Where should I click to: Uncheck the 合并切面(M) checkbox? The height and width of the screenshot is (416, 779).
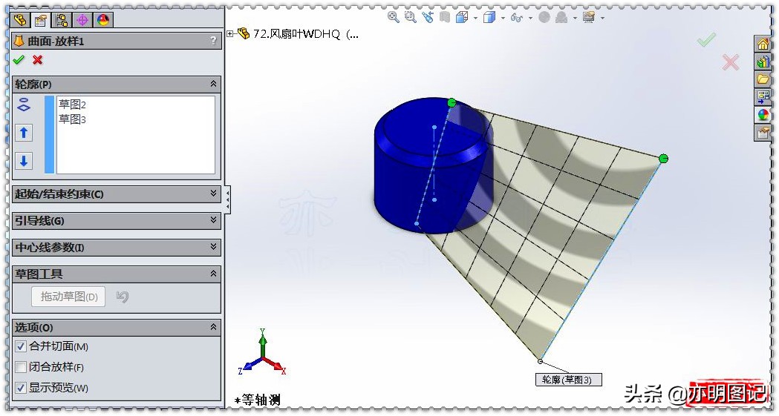[x=20, y=346]
